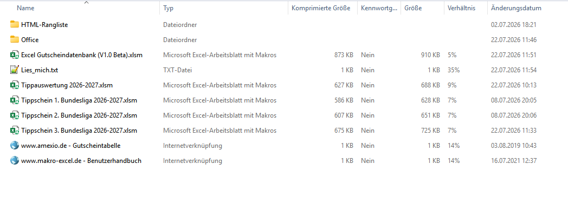Click the Kennwortg... column header
The width and height of the screenshot is (568, 198).
pyautogui.click(x=379, y=8)
